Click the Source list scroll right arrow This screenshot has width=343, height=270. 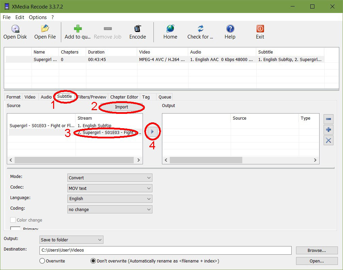pos(138,160)
